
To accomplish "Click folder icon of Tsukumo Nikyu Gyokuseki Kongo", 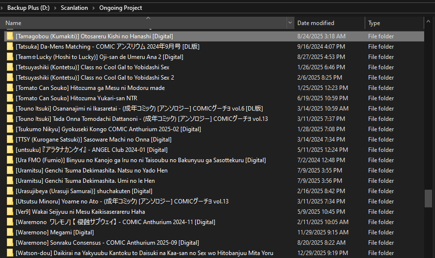I will (10, 129).
